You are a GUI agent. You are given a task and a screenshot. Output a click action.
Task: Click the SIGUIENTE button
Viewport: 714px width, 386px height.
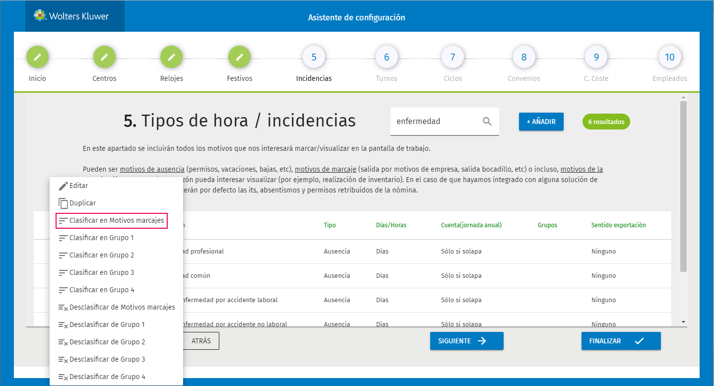pyautogui.click(x=467, y=341)
